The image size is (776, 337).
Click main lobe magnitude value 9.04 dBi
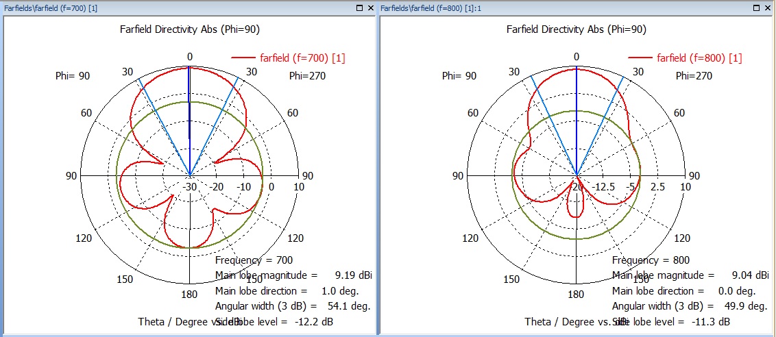point(750,275)
